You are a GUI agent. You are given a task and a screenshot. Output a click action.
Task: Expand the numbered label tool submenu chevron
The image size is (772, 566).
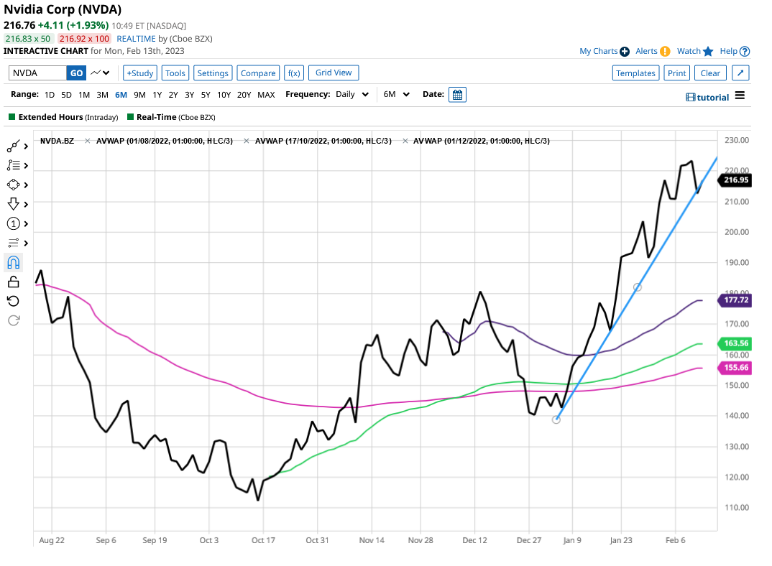pyautogui.click(x=26, y=223)
